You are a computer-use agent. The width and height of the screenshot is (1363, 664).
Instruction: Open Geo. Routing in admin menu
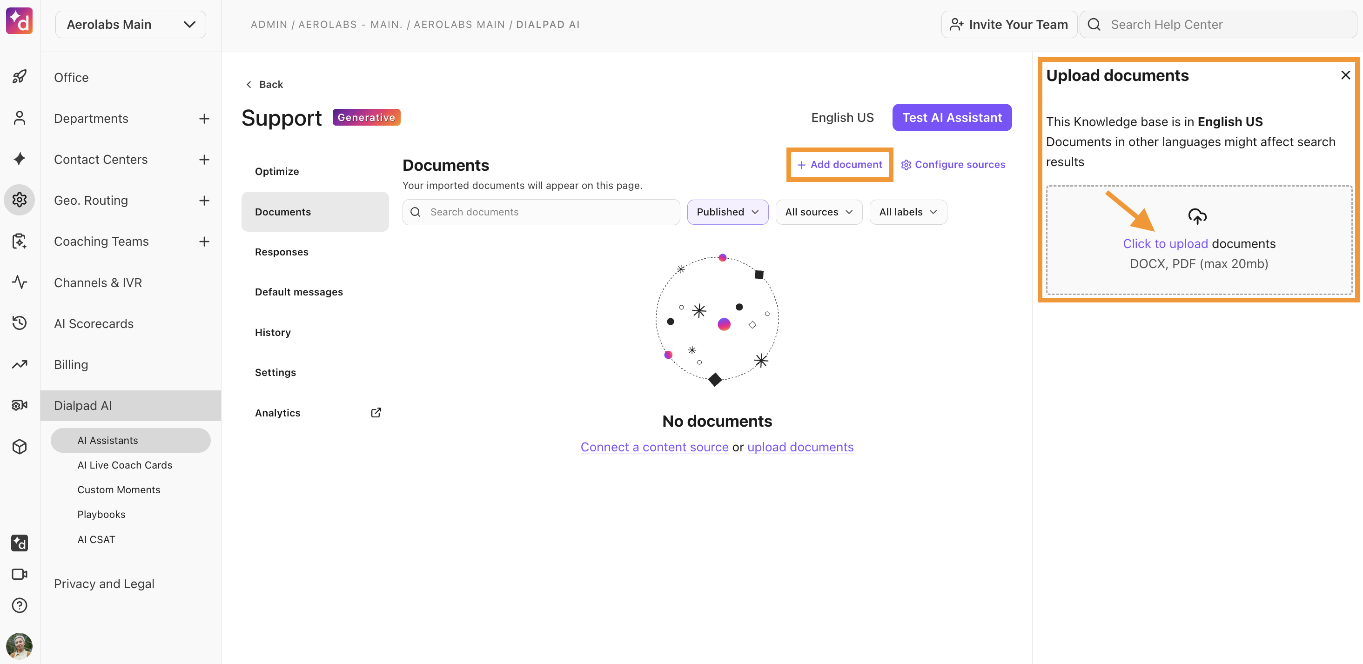pyautogui.click(x=91, y=201)
